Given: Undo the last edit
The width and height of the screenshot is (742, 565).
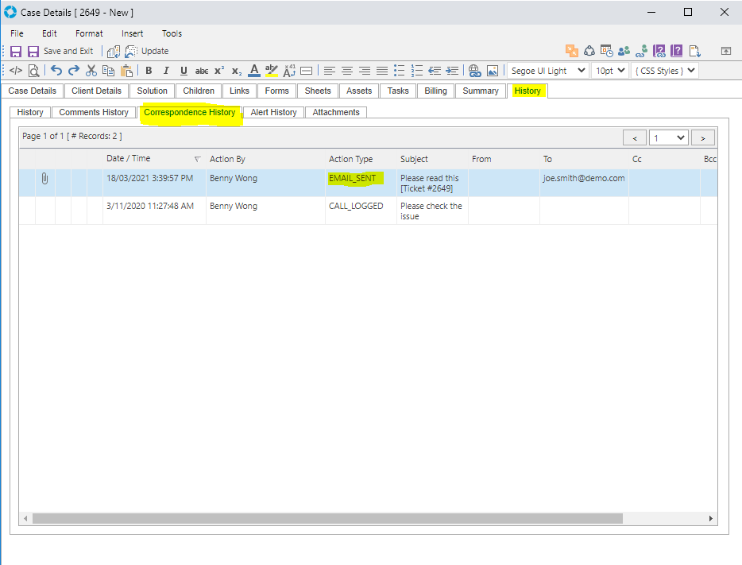Looking at the screenshot, I should click(x=56, y=71).
